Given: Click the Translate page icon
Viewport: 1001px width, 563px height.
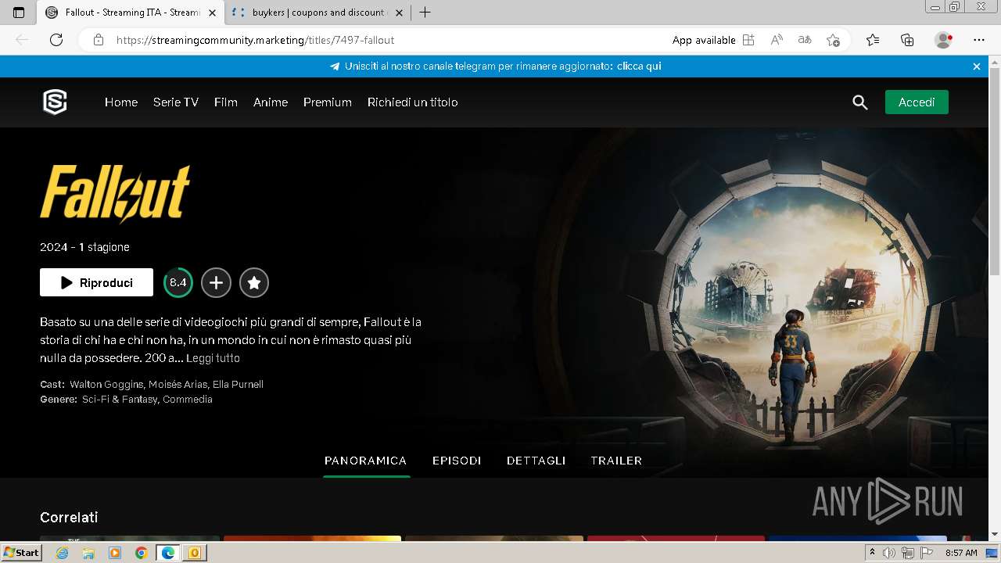Looking at the screenshot, I should coord(805,40).
